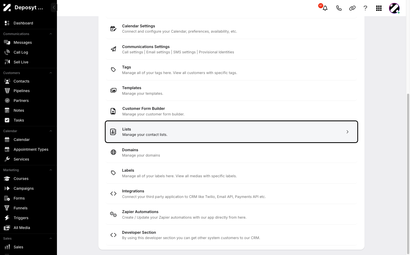Collapse the Marketing sidebar section
Viewport: 410px width, 255px height.
click(x=51, y=170)
